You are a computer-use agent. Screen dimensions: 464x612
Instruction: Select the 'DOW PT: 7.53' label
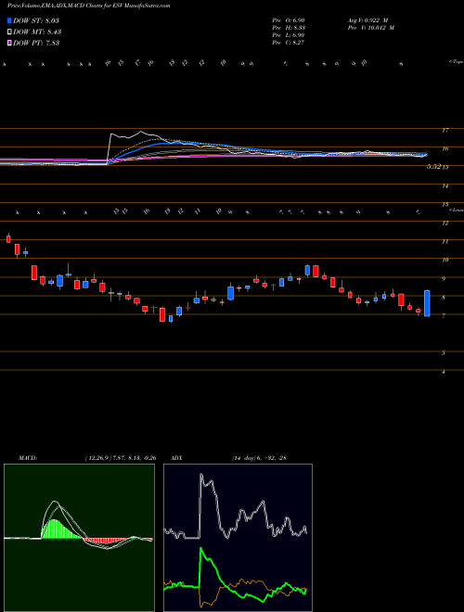coord(36,43)
